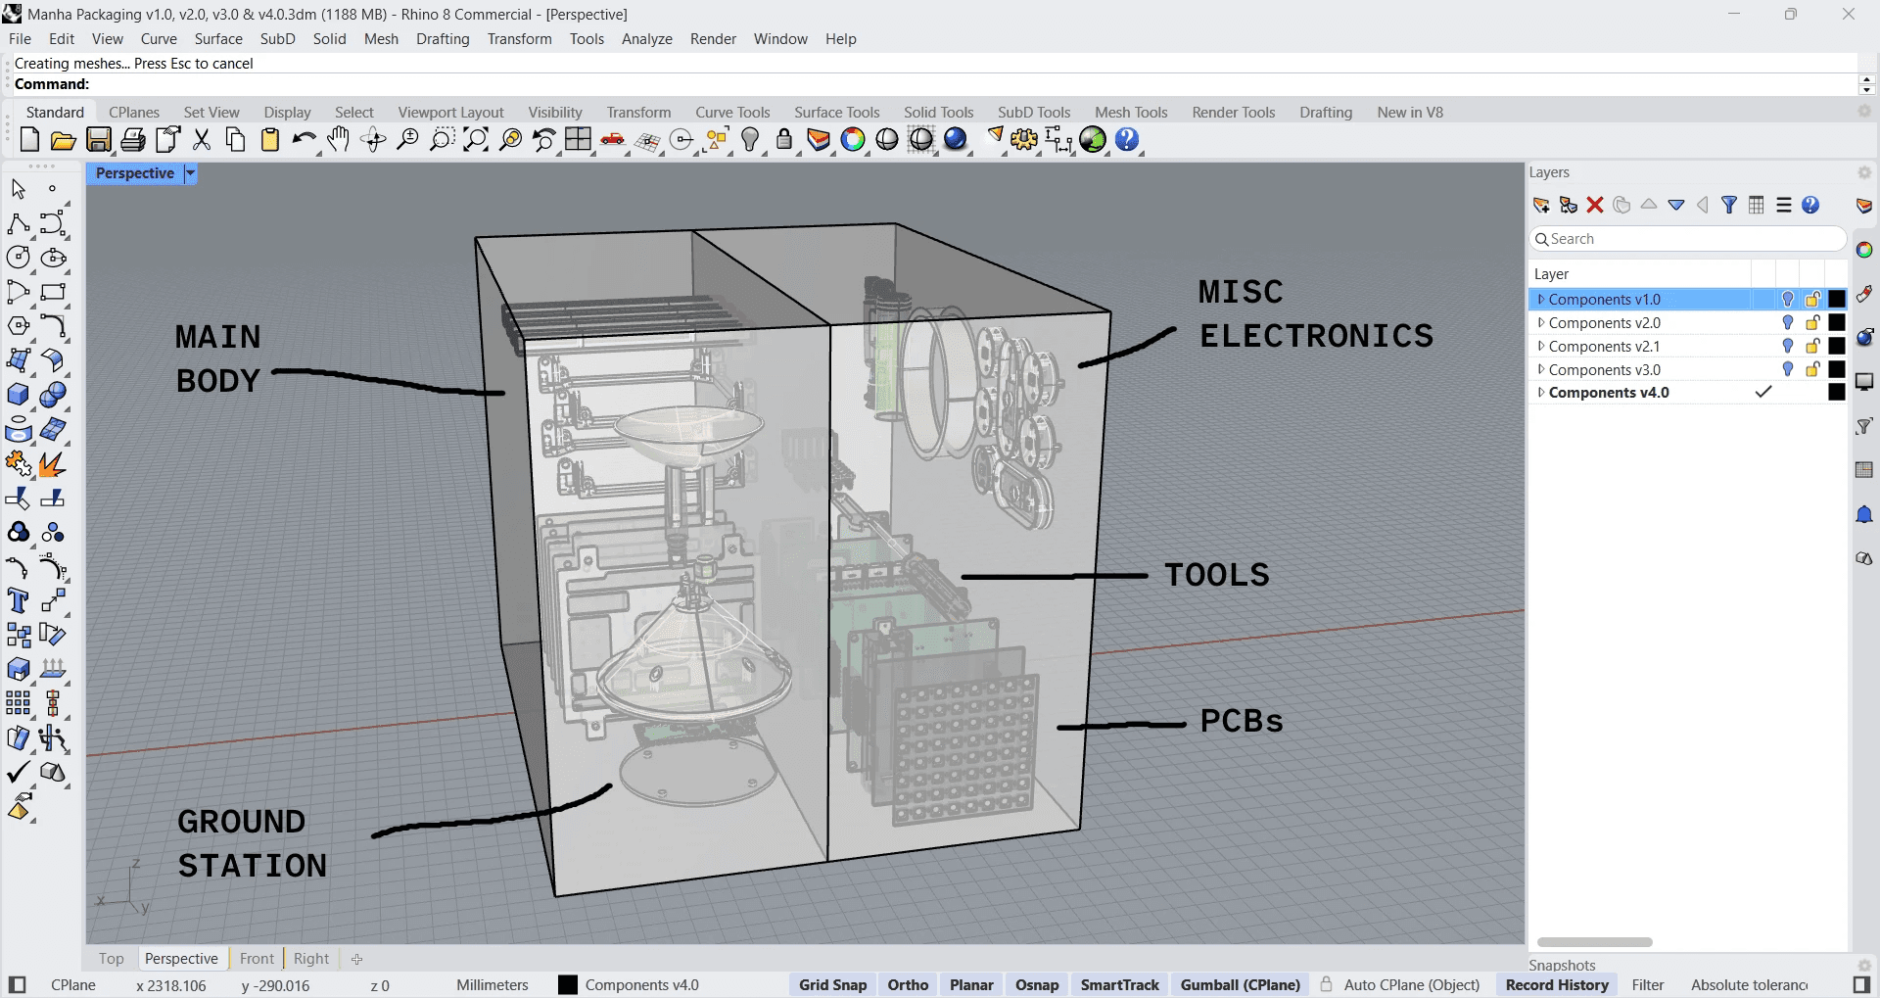The height and width of the screenshot is (998, 1880).
Task: Click the Undo arrow icon
Action: pos(303,140)
